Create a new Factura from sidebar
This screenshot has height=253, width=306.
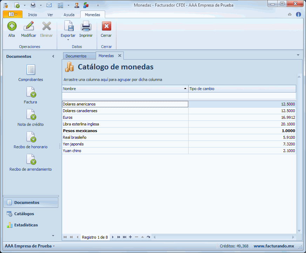pos(31,93)
